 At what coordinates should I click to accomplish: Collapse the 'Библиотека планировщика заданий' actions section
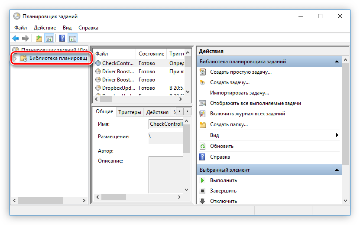(x=336, y=62)
